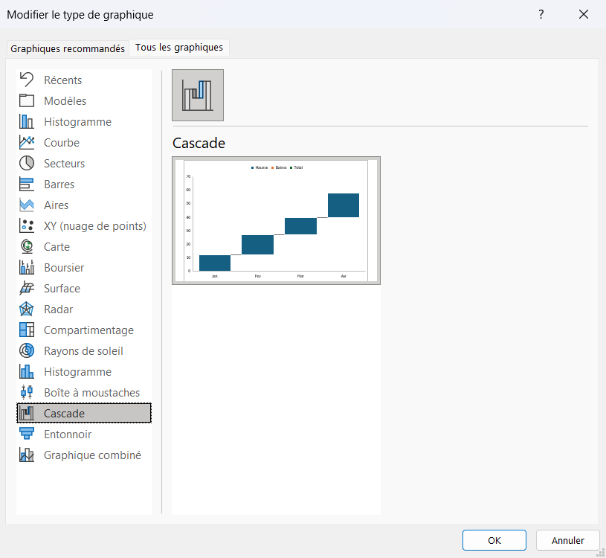Choose the Boursier category label
Viewport: 606px width, 558px height.
point(64,268)
